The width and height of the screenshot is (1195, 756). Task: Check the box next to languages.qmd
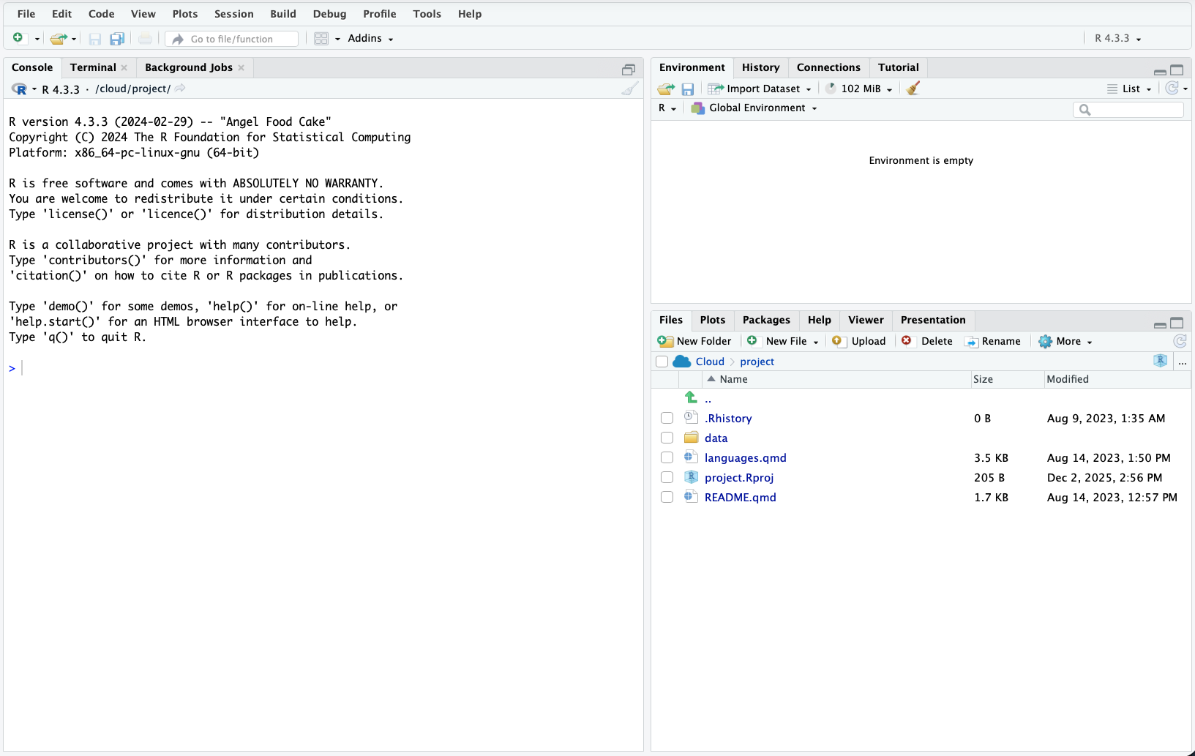[x=667, y=457]
